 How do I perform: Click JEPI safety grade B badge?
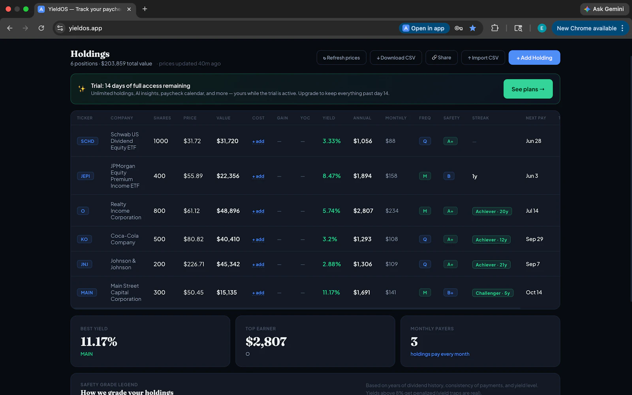click(x=449, y=176)
